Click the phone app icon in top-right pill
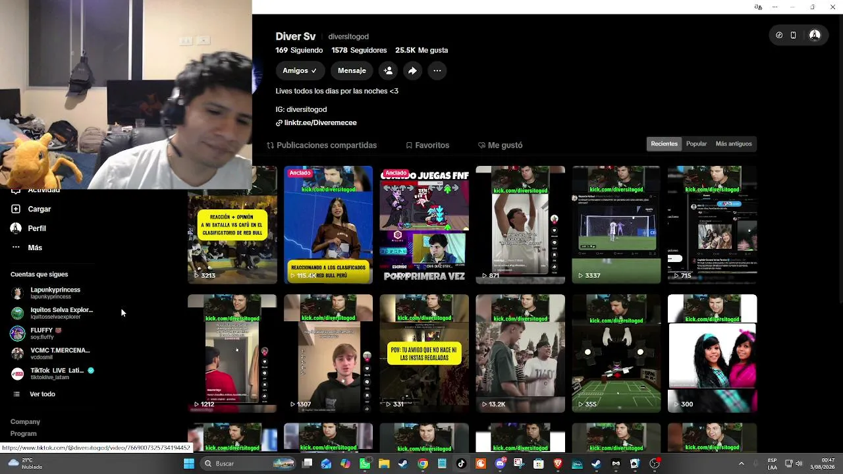843x474 pixels. pyautogui.click(x=793, y=36)
